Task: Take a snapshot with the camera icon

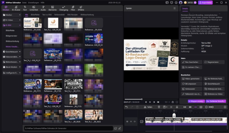Action: [173, 102]
